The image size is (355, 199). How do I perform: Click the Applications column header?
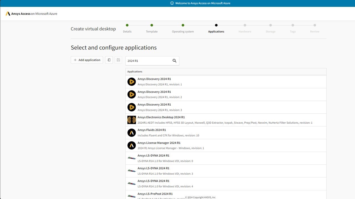tap(226, 72)
